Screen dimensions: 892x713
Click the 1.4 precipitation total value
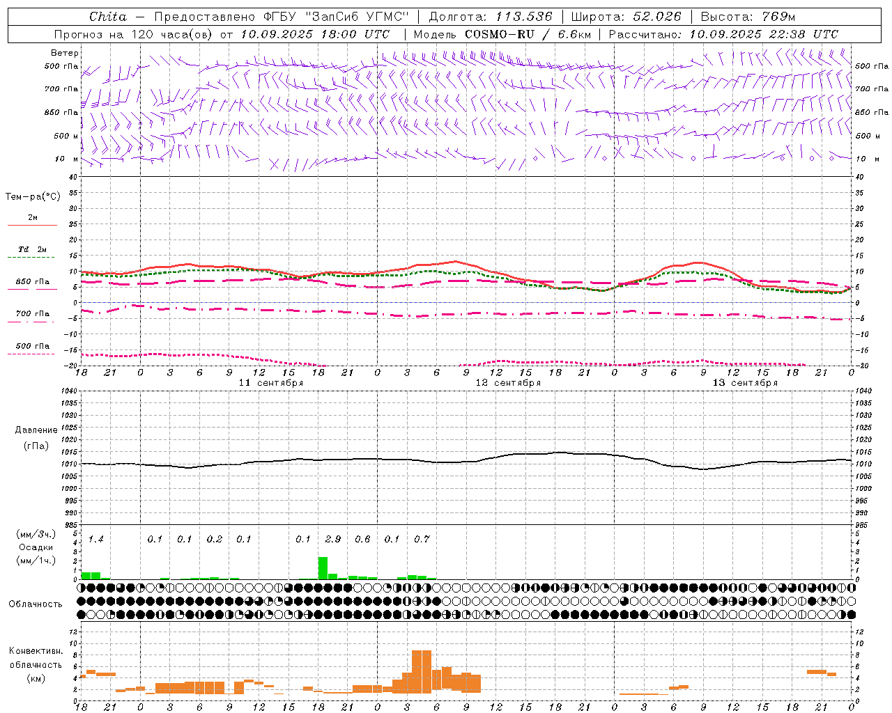pos(96,539)
